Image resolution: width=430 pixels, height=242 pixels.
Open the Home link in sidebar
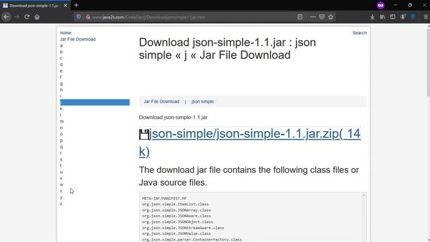pos(66,33)
